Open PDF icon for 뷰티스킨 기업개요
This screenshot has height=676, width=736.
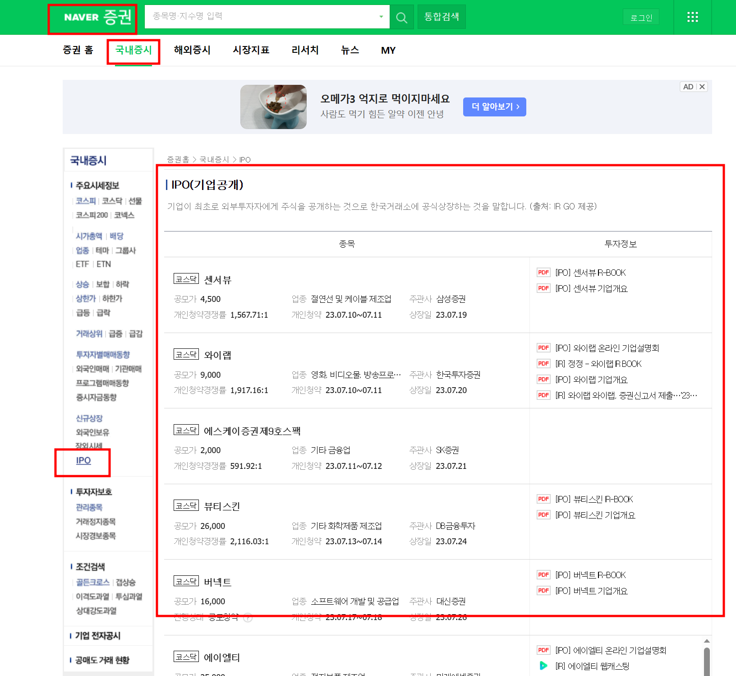coord(543,515)
